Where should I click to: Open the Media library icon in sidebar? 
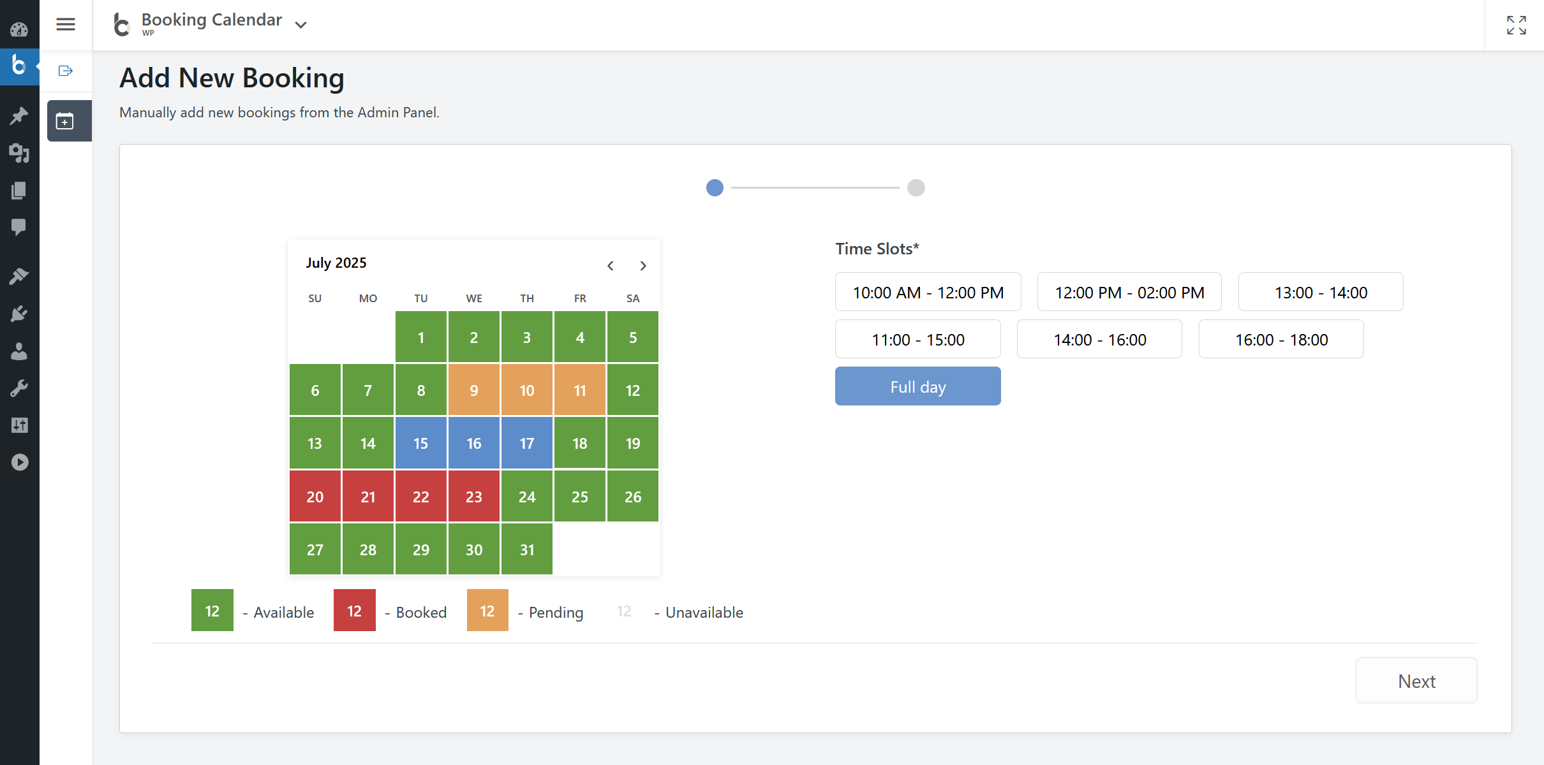(19, 153)
